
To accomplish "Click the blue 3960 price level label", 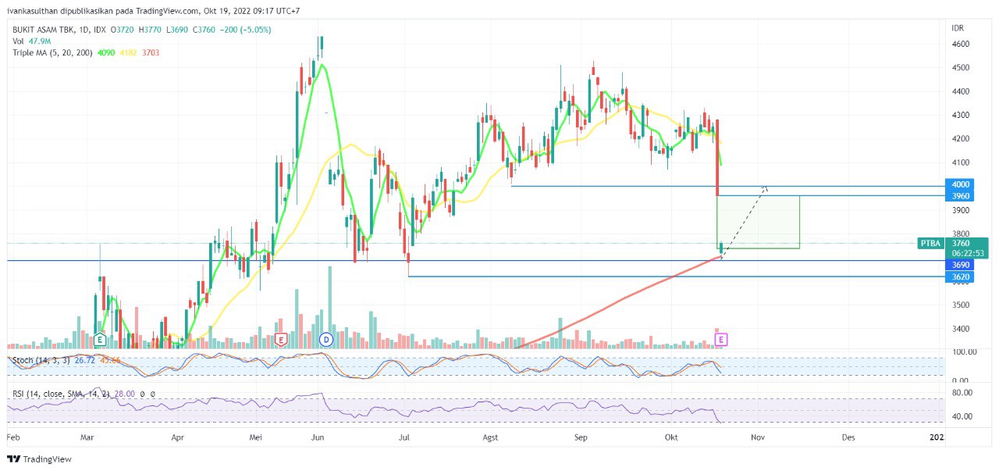I will (960, 196).
